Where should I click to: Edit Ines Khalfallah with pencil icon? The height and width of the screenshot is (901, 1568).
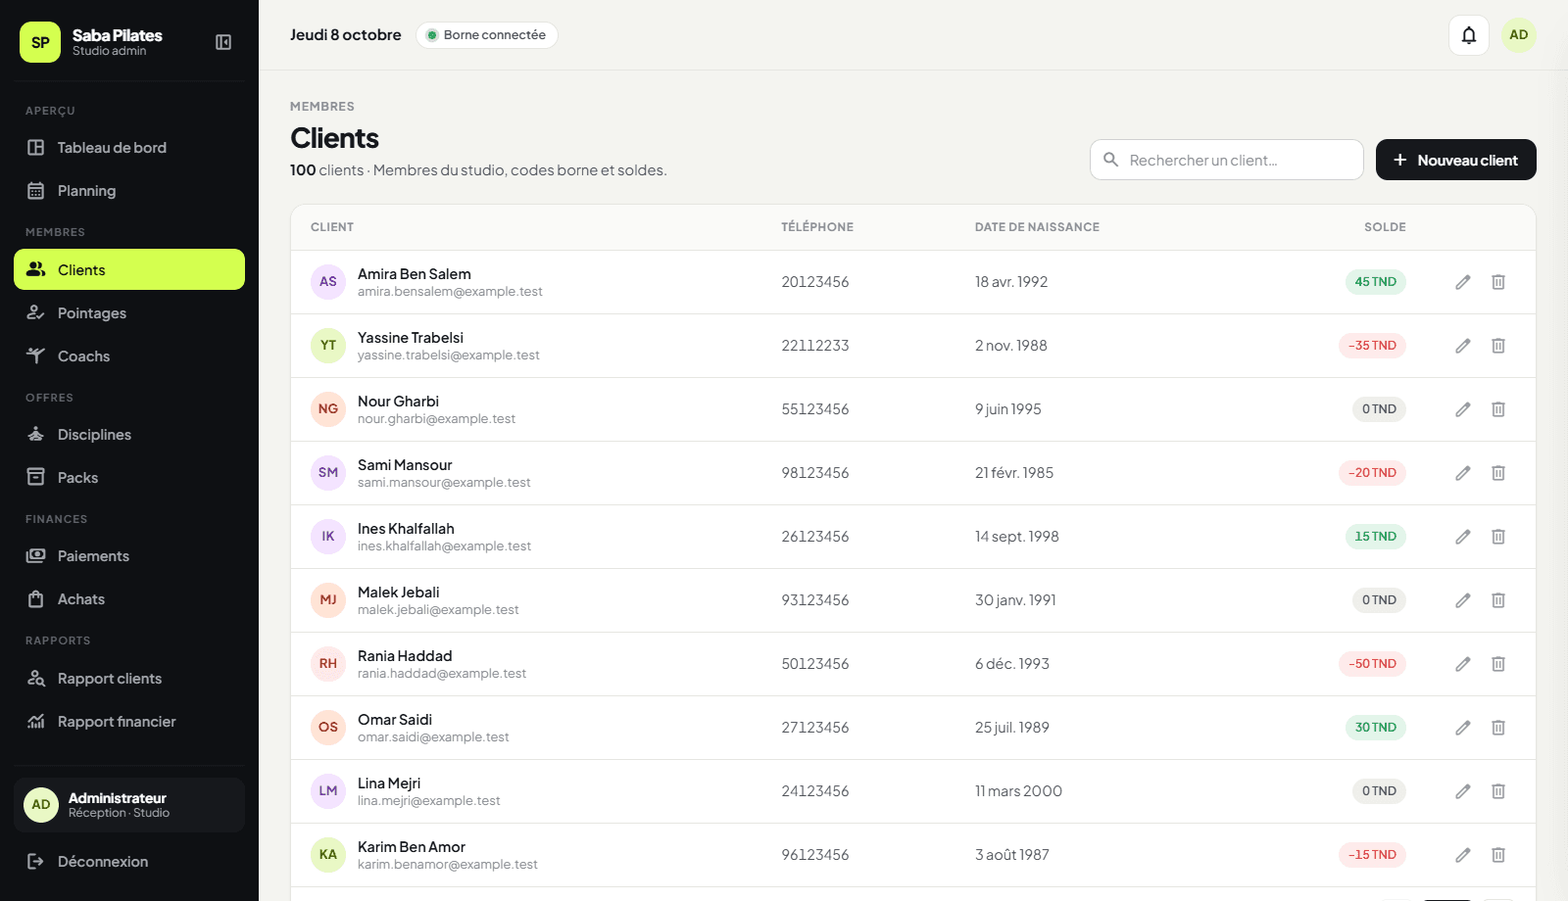[1463, 537]
